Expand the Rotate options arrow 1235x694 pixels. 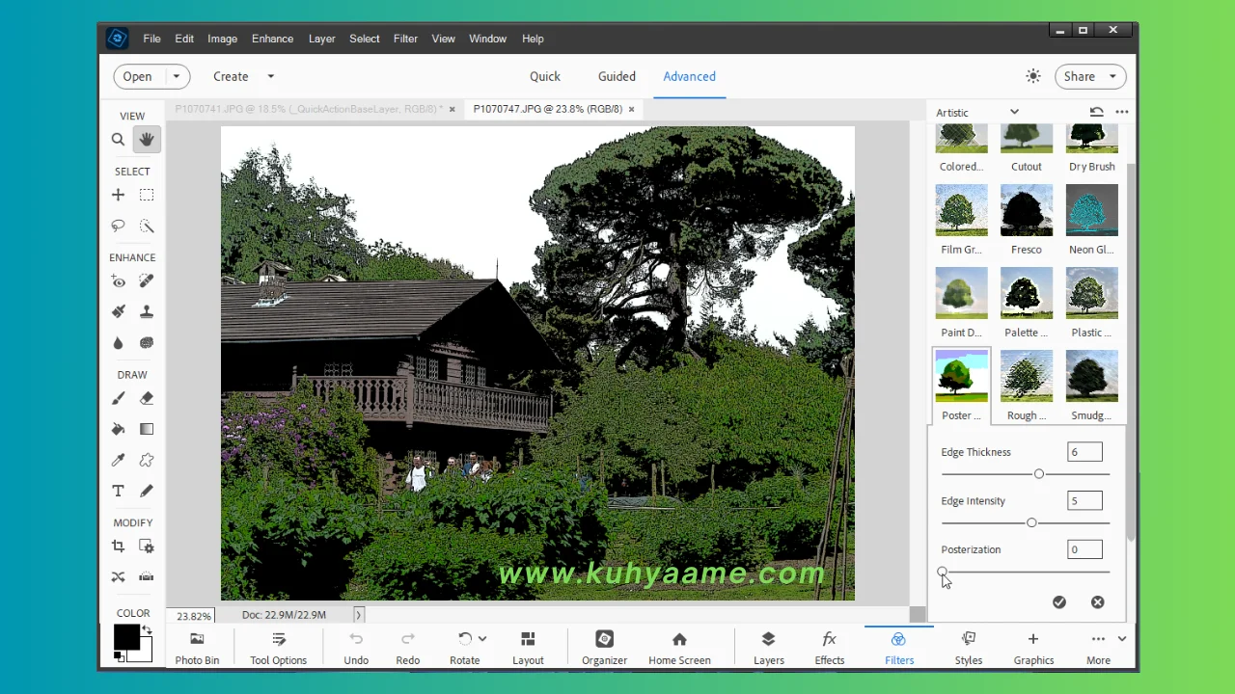[481, 638]
